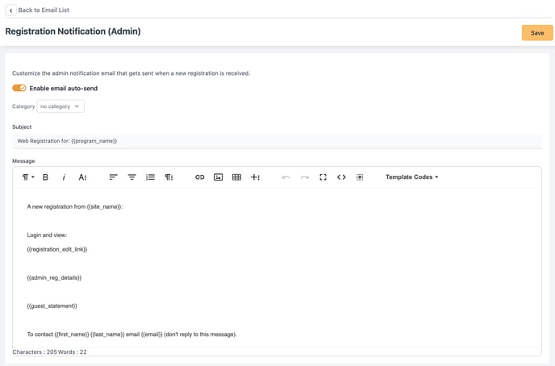
Task: Expand the Template Codes dropdown
Action: 411,177
